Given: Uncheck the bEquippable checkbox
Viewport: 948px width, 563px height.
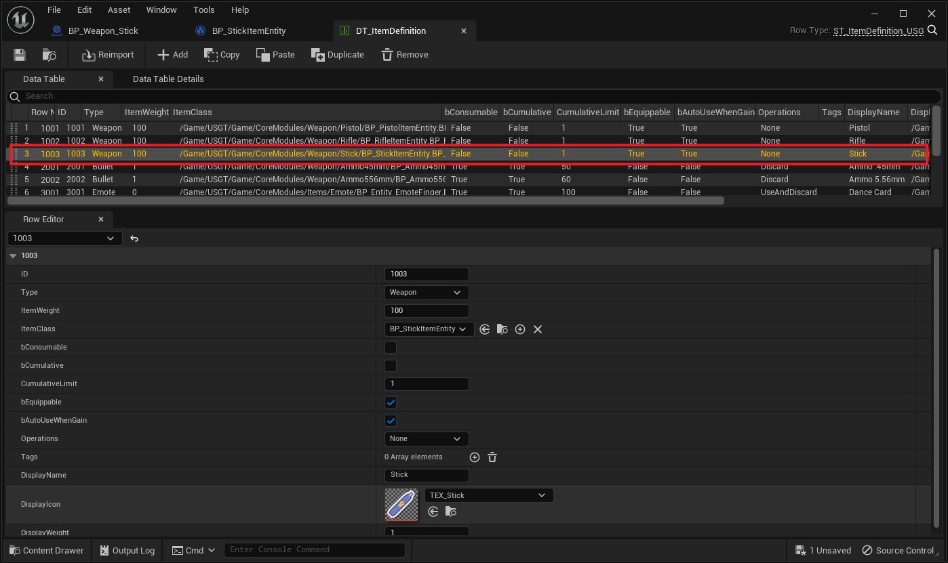Looking at the screenshot, I should (391, 402).
